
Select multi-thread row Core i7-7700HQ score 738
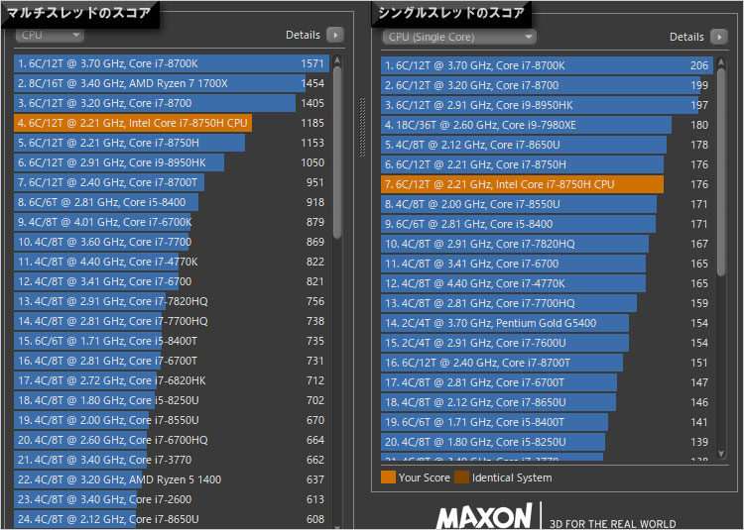coord(172,321)
